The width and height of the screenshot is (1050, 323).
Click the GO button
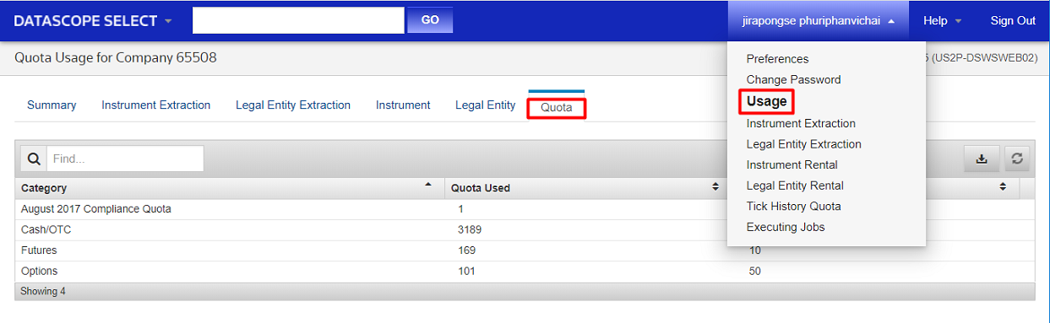point(430,20)
